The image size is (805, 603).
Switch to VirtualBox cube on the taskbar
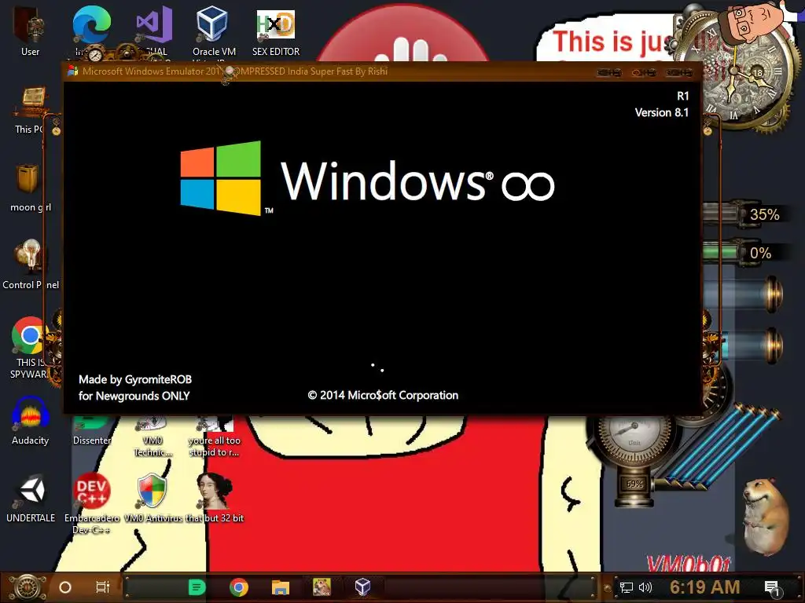coord(363,587)
